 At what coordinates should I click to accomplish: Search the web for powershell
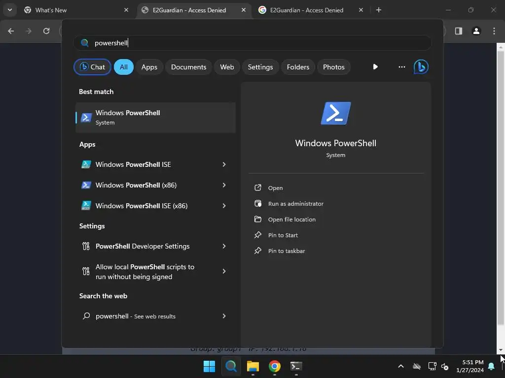[x=135, y=316]
